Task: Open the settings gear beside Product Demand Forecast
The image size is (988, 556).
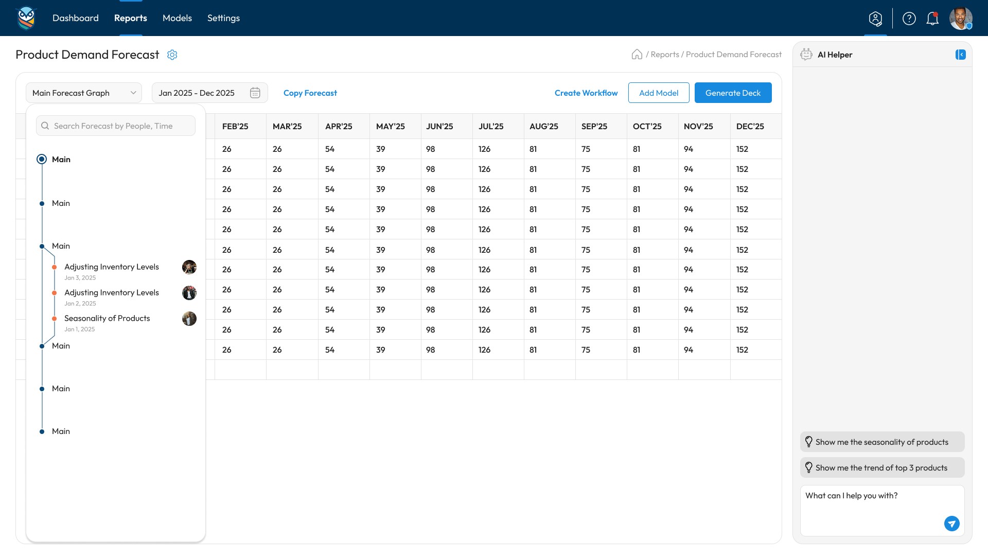Action: pyautogui.click(x=172, y=55)
